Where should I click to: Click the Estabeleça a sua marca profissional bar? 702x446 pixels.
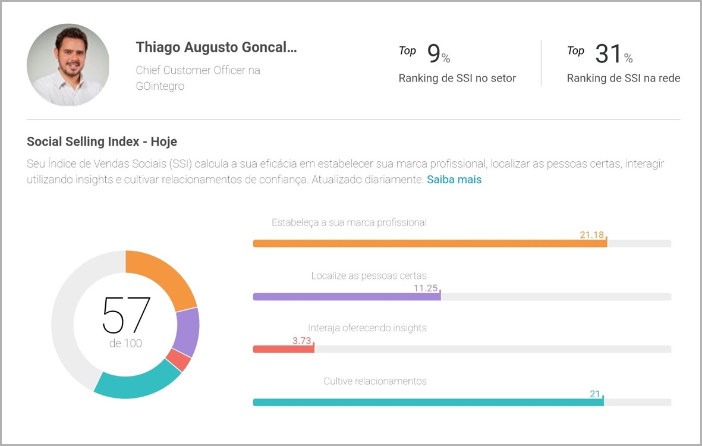pos(428,243)
